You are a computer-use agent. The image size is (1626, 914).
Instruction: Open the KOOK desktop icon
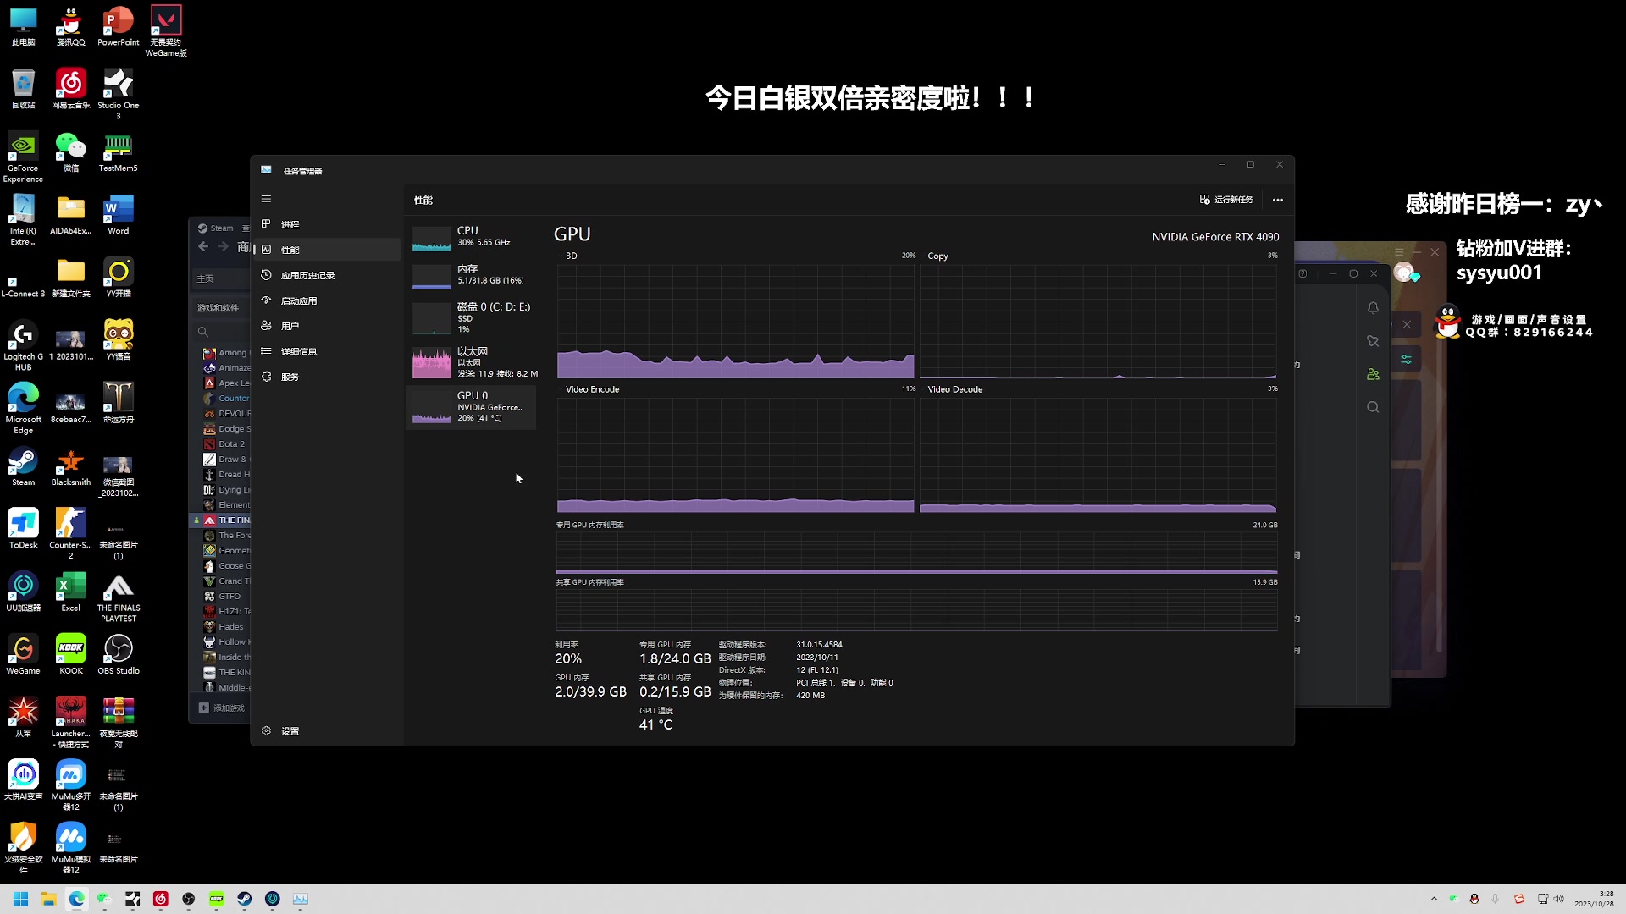click(70, 654)
